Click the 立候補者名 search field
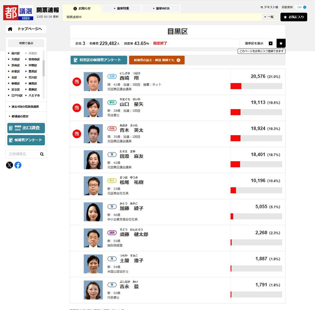315x310 pixels. tap(23, 154)
